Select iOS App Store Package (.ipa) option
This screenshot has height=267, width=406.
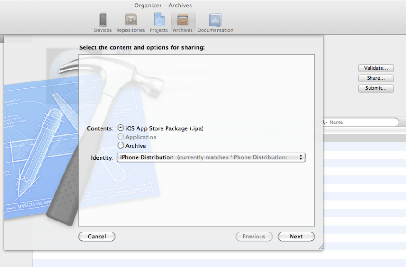[x=121, y=128]
